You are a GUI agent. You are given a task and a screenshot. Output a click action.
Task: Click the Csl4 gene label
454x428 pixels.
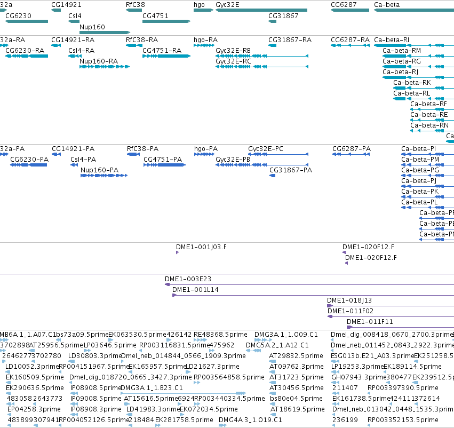coord(75,15)
